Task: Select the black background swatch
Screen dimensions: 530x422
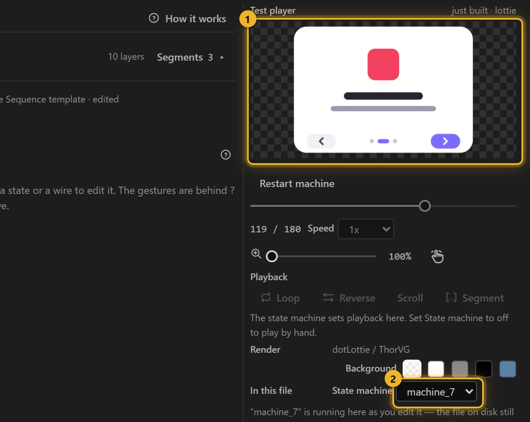Action: (484, 369)
